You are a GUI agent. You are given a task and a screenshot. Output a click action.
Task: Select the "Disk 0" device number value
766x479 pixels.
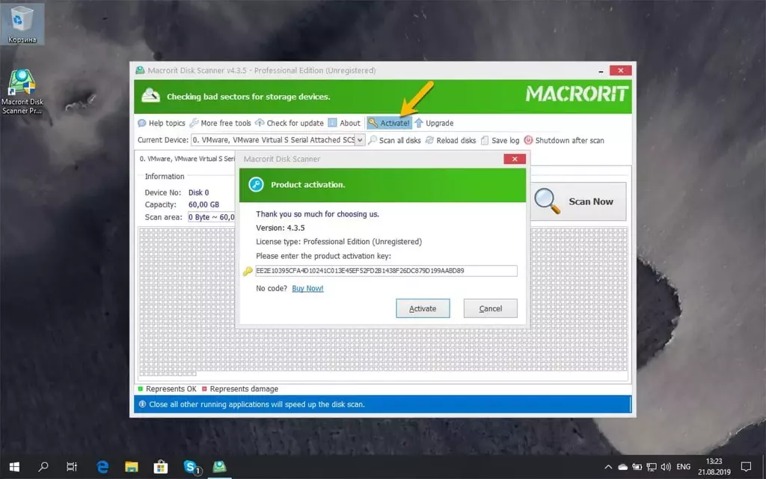[x=199, y=192]
